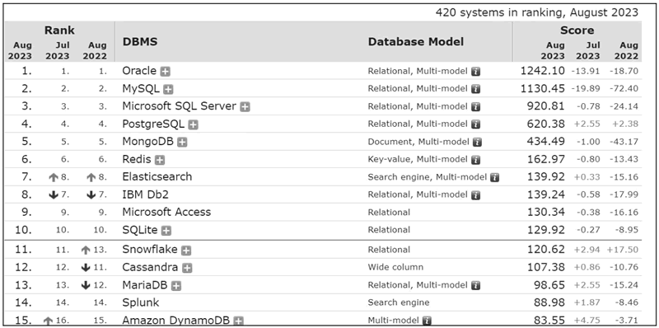Click the plus icon beside Oracle
Image resolution: width=659 pixels, height=328 pixels.
[x=166, y=72]
